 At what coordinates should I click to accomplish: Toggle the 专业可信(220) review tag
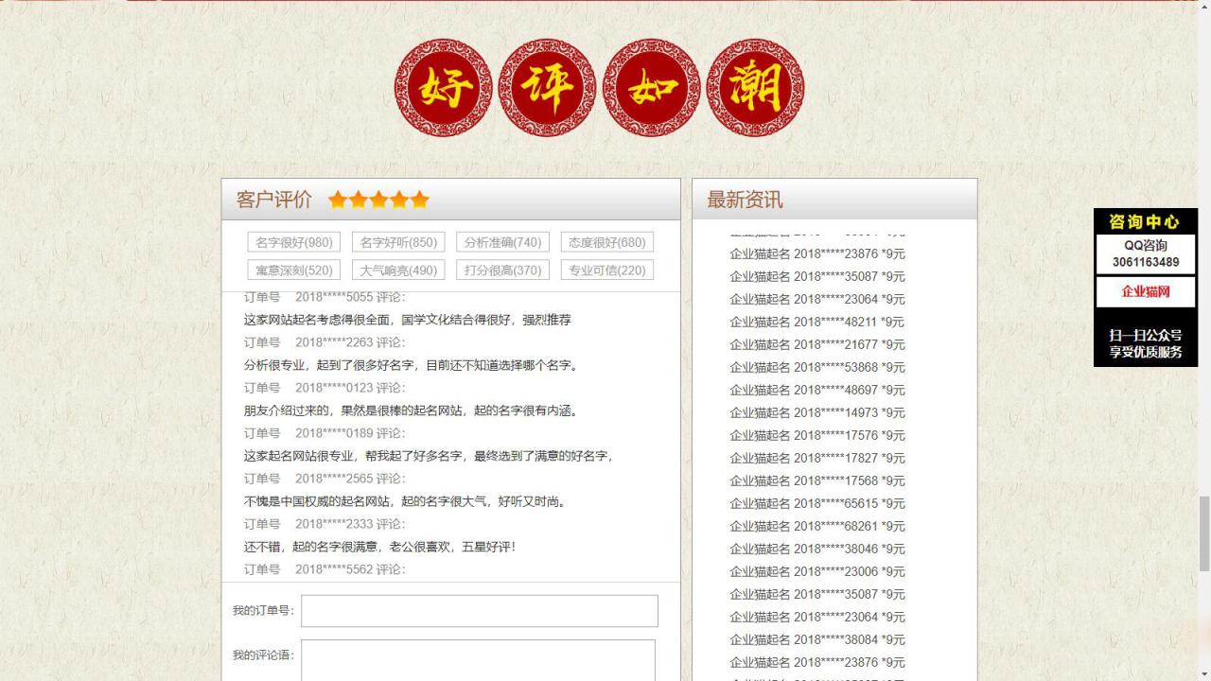(x=608, y=270)
